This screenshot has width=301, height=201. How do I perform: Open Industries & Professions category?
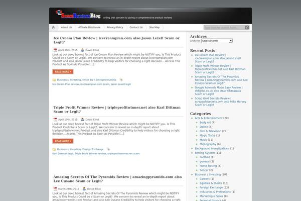[x=215, y=192]
